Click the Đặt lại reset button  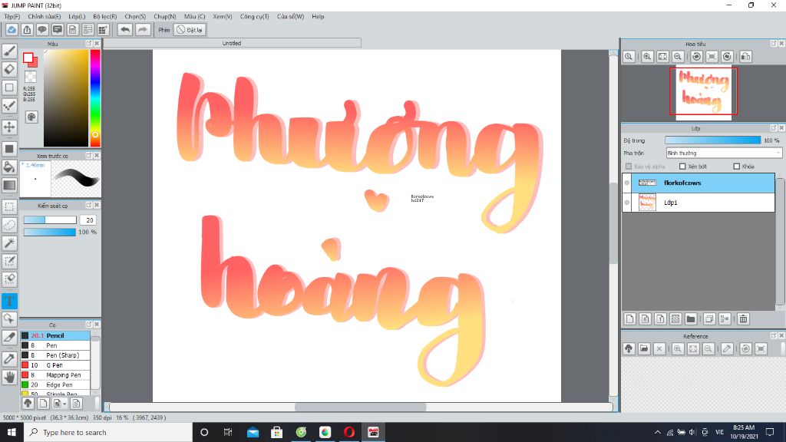[190, 30]
